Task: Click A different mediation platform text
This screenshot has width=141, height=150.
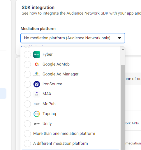Action: pyautogui.click(x=61, y=144)
